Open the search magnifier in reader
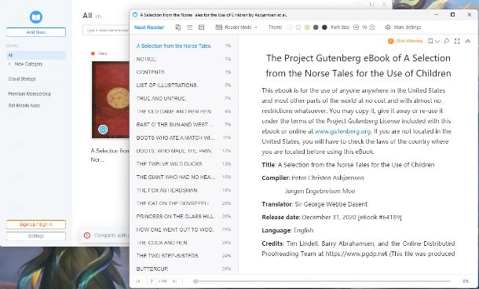479x289 pixels. pos(446,41)
